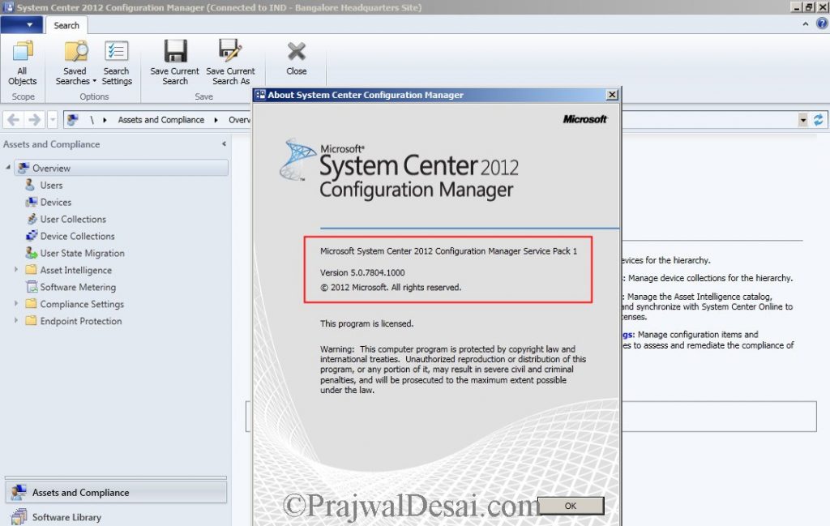Click the refresh icon right of the address bar
The width and height of the screenshot is (830, 526).
coord(819,120)
